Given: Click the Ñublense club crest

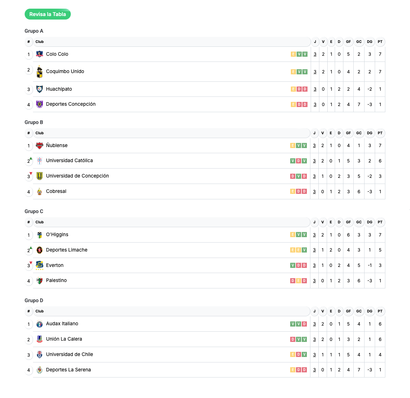Looking at the screenshot, I should point(39,146).
